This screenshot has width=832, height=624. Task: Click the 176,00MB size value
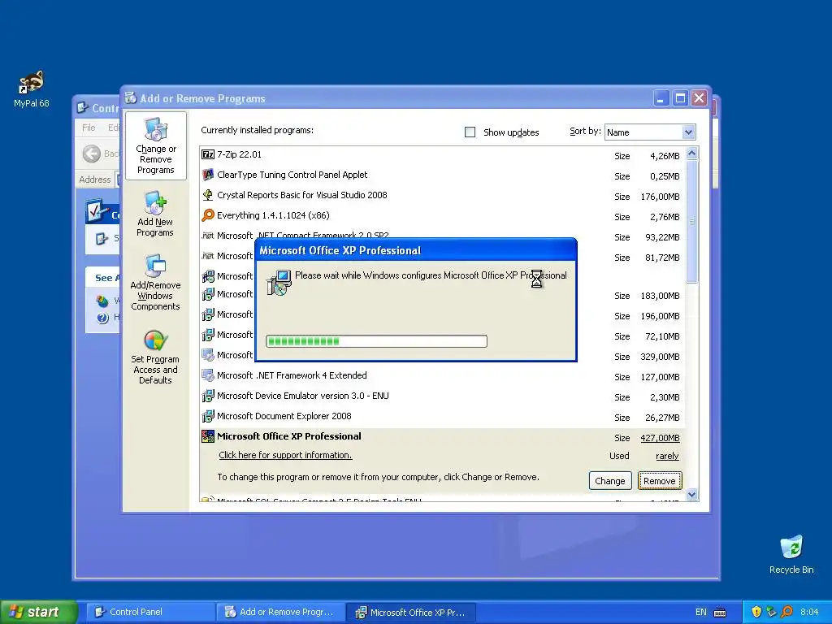tap(660, 197)
